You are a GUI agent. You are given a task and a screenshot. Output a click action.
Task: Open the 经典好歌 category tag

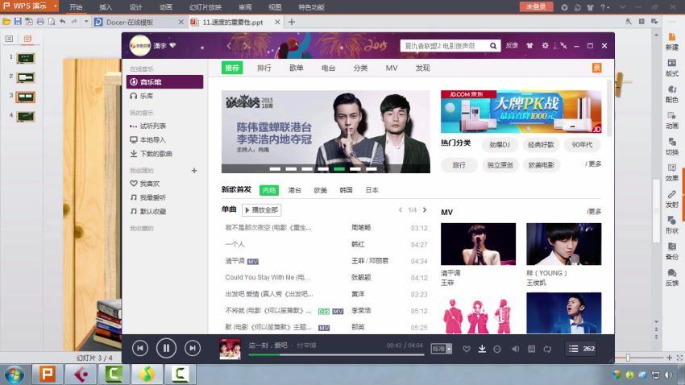(x=541, y=144)
